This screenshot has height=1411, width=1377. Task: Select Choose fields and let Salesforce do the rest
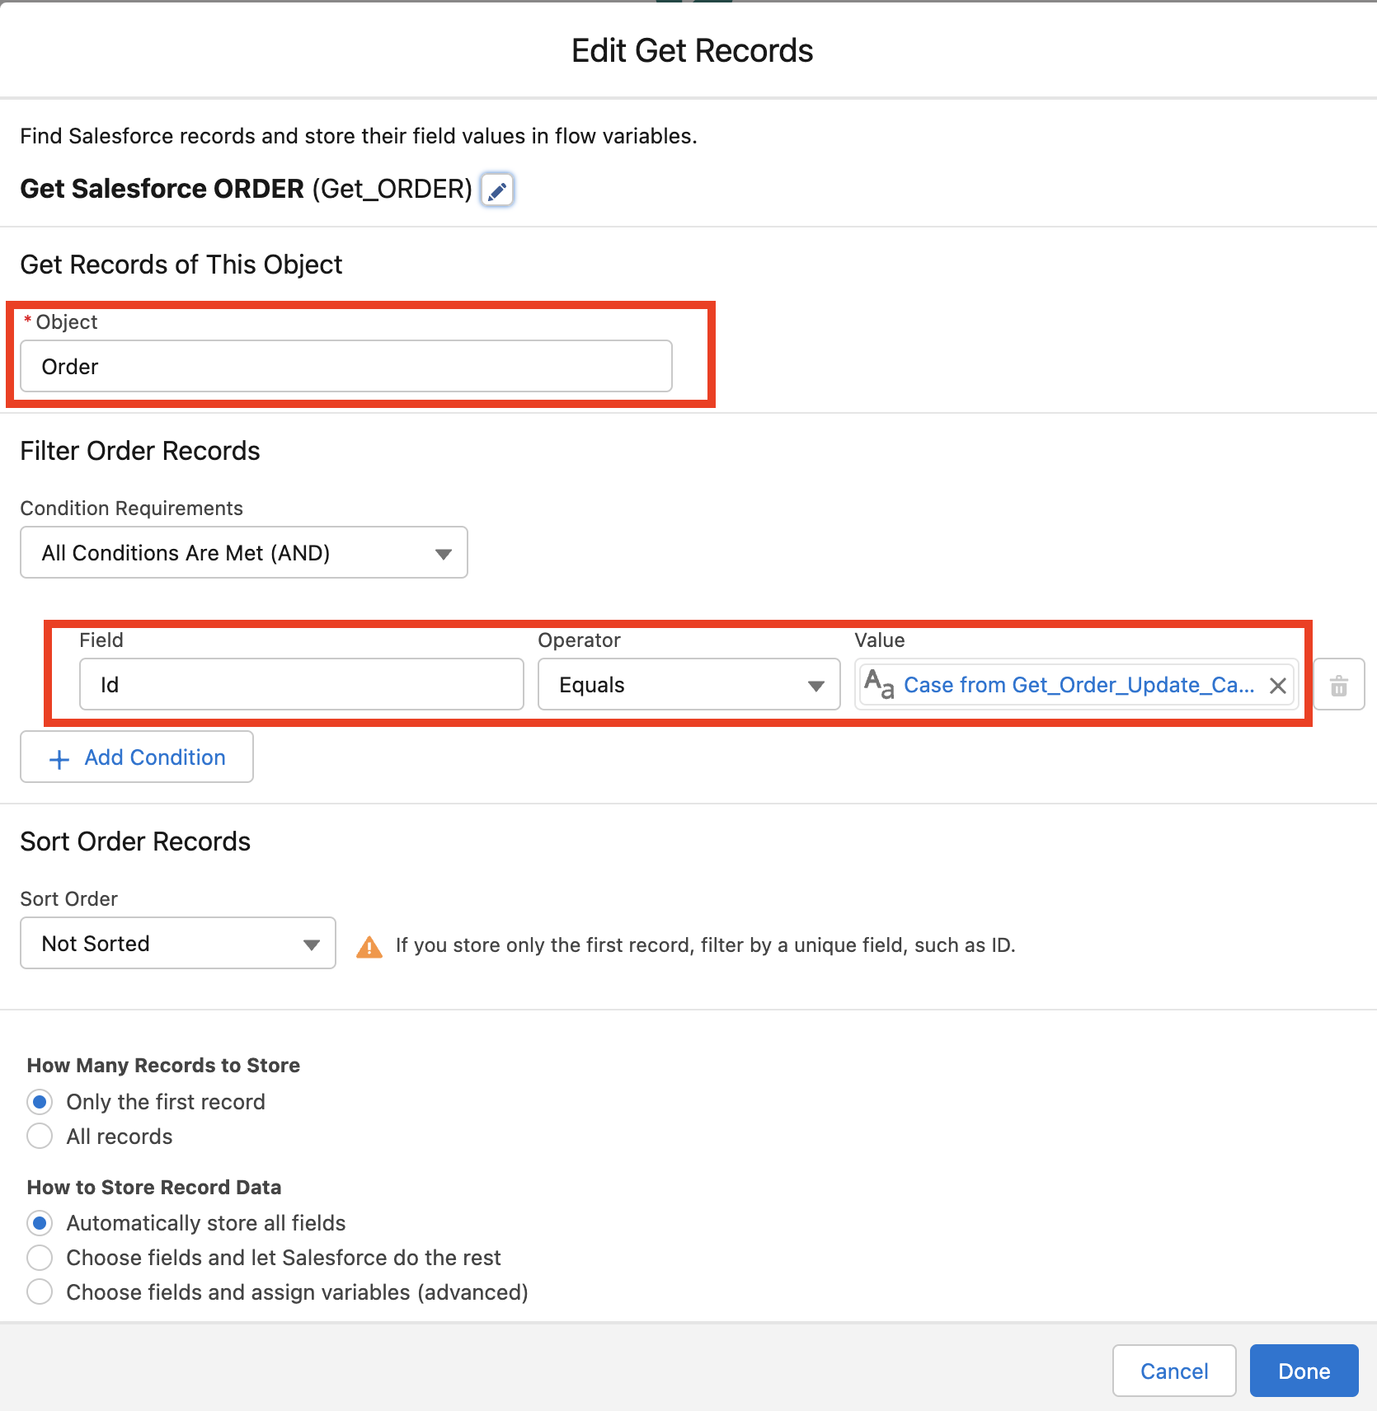point(40,1258)
